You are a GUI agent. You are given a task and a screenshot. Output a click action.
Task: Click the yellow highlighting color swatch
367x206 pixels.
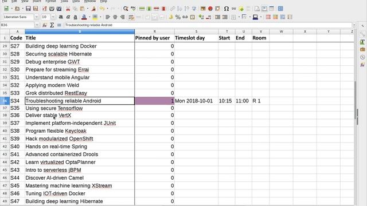[95, 17]
